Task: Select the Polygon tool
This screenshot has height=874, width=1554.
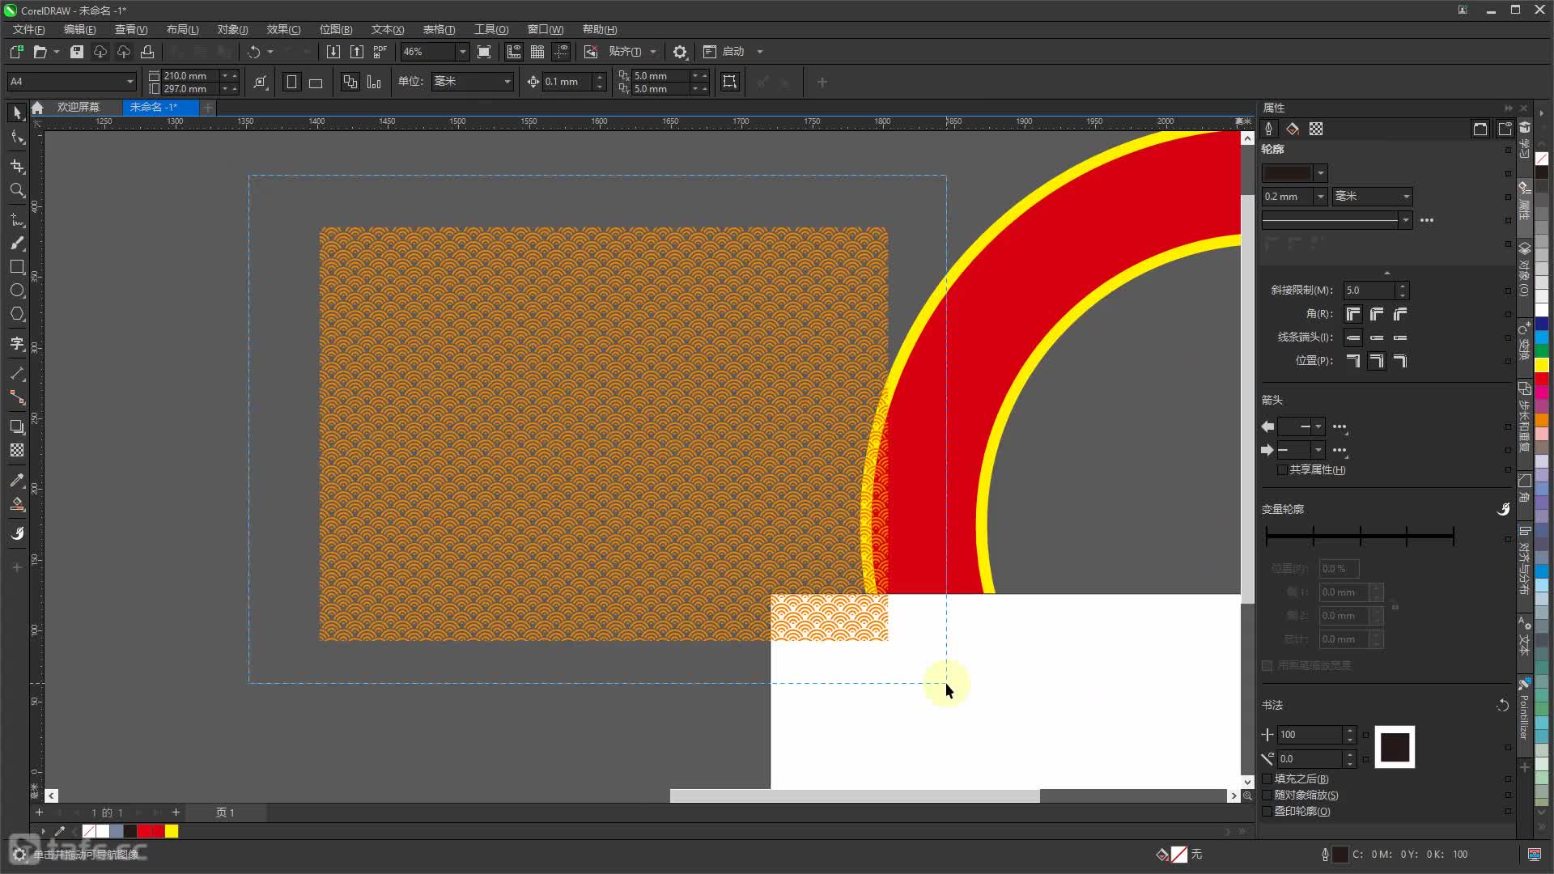Action: (x=17, y=314)
